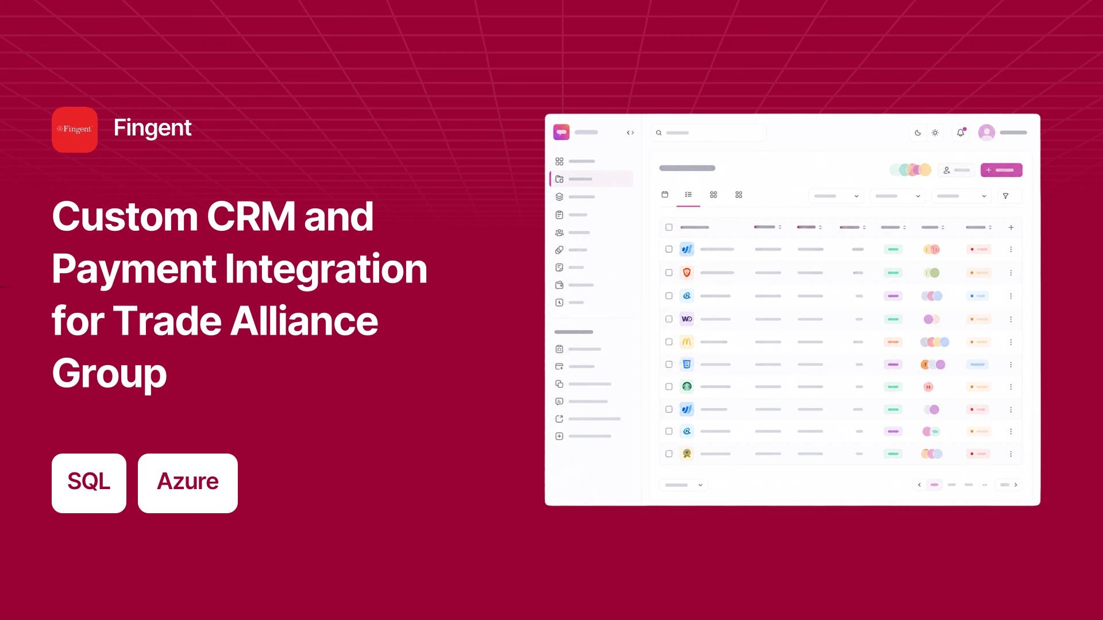Click the gold award badge logo in the table
Image resolution: width=1103 pixels, height=620 pixels.
pos(687,454)
